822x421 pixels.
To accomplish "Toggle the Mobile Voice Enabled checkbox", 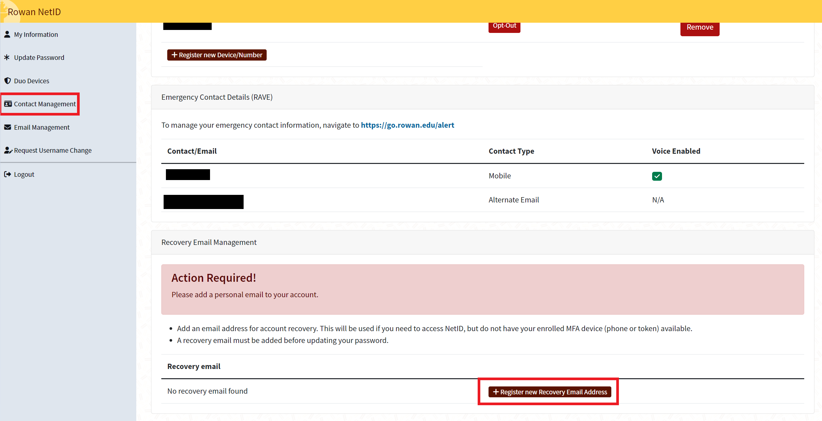I will point(657,176).
